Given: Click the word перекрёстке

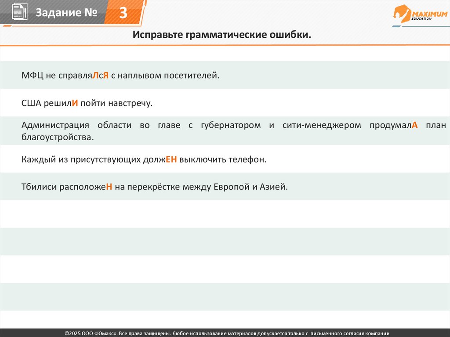Looking at the screenshot, I should tap(153, 187).
